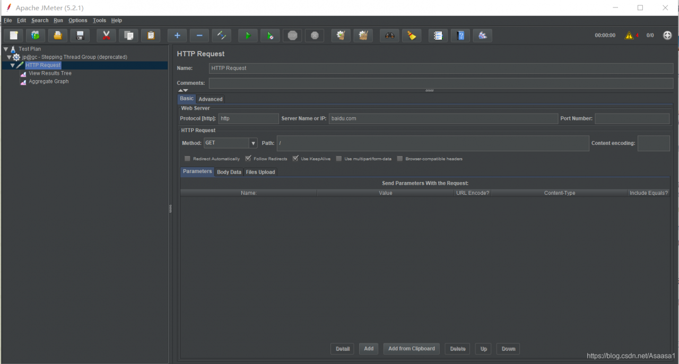This screenshot has width=679, height=364.
Task: Start the test with the green play icon
Action: pos(248,36)
